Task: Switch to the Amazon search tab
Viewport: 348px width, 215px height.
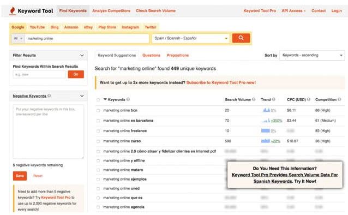Action: (x=71, y=27)
